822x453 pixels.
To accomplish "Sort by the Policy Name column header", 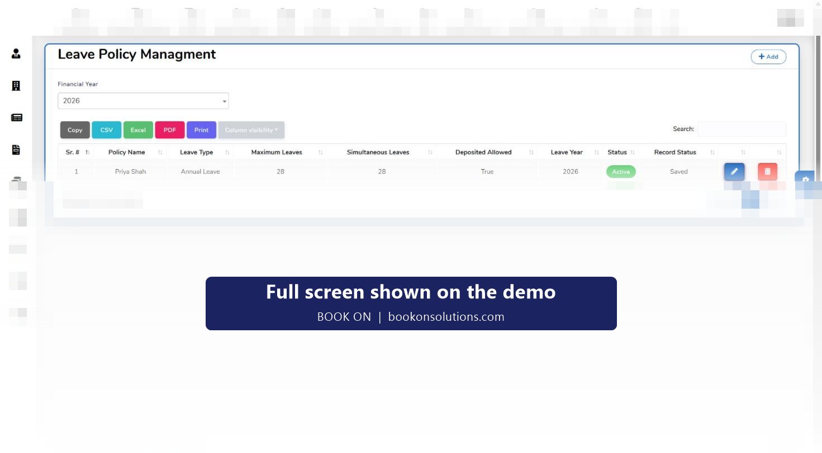I will point(130,152).
